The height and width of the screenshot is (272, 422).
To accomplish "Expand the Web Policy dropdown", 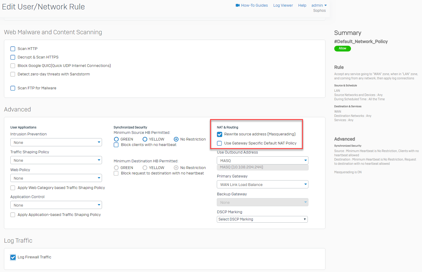I will coord(56,178).
